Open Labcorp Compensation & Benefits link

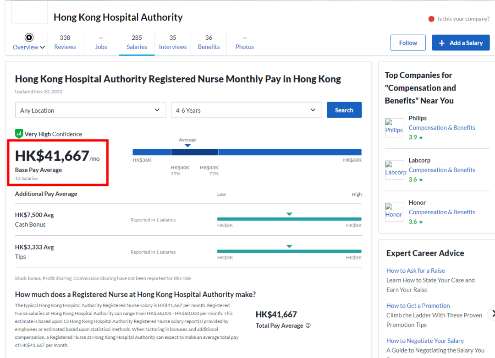click(x=442, y=170)
